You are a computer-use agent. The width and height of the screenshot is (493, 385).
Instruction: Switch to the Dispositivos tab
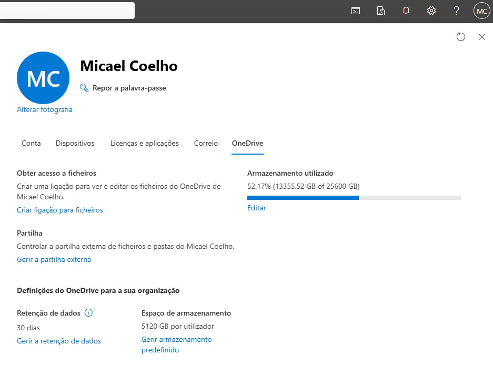click(x=75, y=143)
